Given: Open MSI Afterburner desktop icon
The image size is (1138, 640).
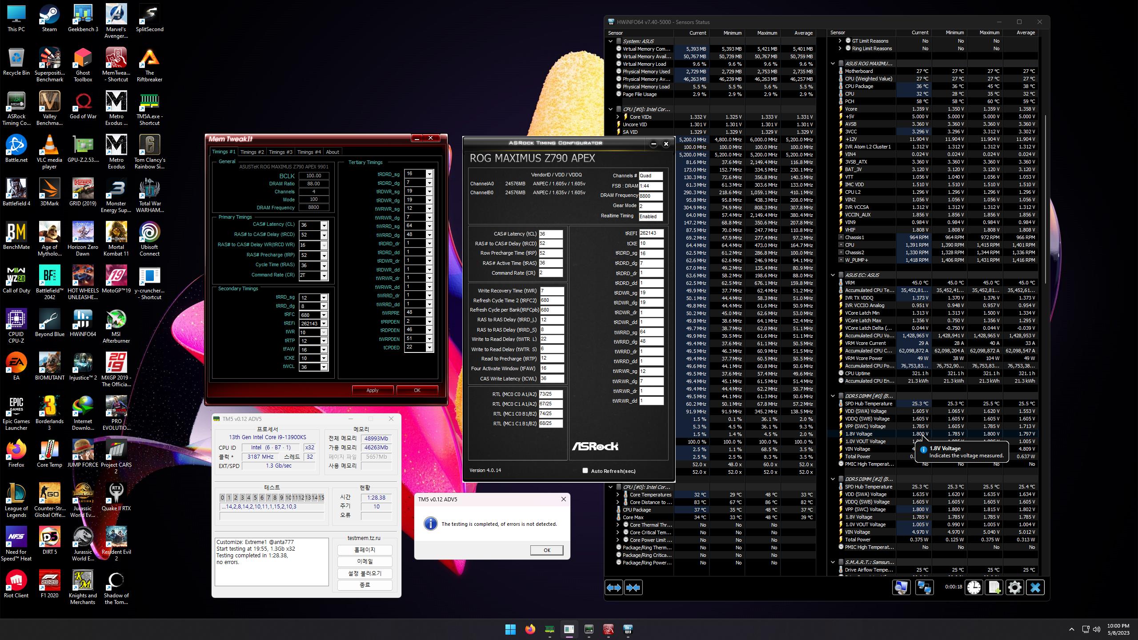Looking at the screenshot, I should (x=116, y=326).
